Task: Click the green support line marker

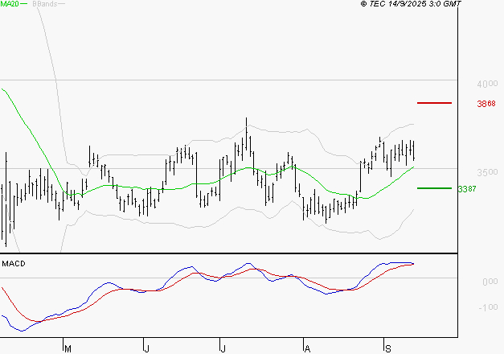Action: (434, 188)
